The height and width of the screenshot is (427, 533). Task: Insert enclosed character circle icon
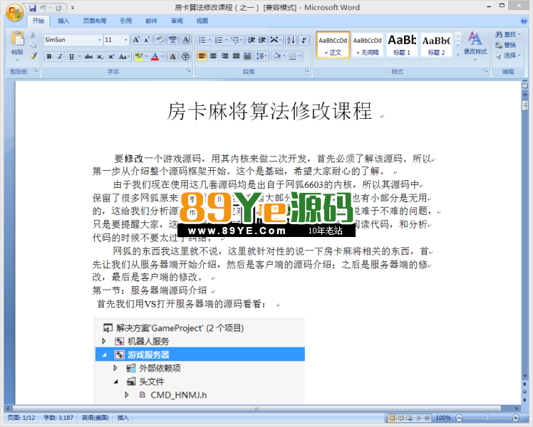pyautogui.click(x=185, y=56)
